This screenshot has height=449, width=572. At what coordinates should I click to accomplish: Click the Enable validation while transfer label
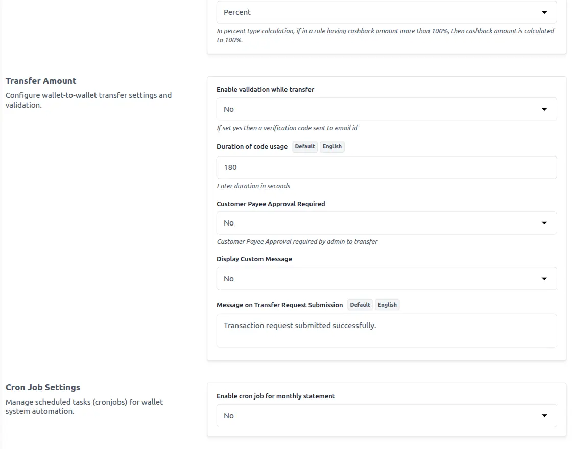click(265, 90)
